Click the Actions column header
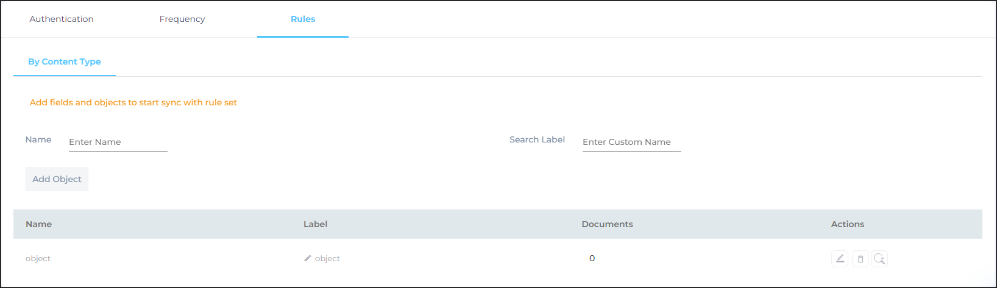Image resolution: width=997 pixels, height=288 pixels. click(847, 224)
